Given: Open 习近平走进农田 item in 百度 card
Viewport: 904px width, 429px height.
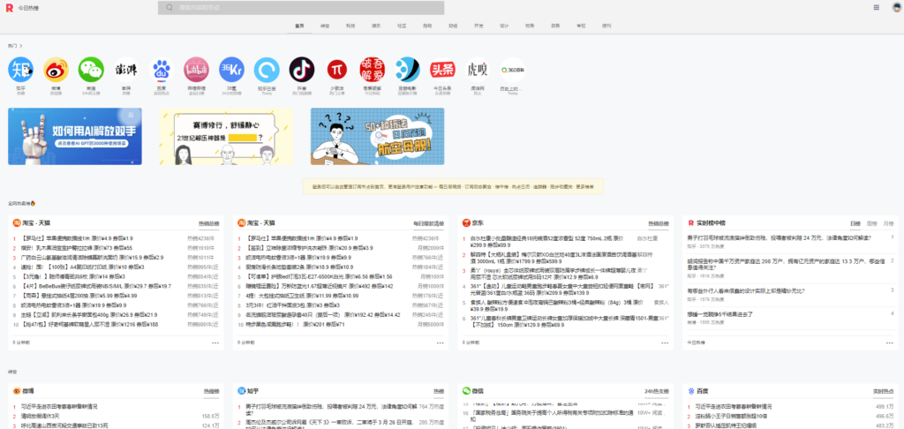Looking at the screenshot, I should (x=734, y=407).
